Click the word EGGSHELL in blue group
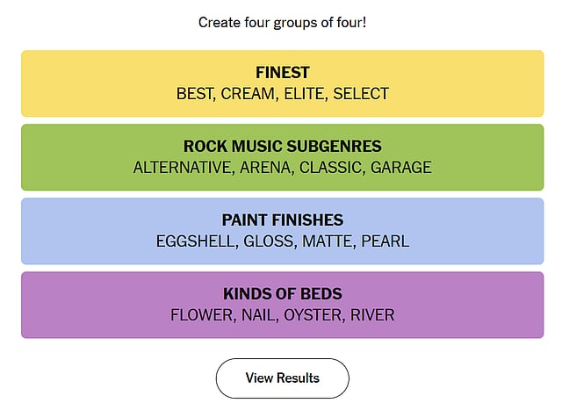This screenshot has height=403, width=562. pos(194,241)
